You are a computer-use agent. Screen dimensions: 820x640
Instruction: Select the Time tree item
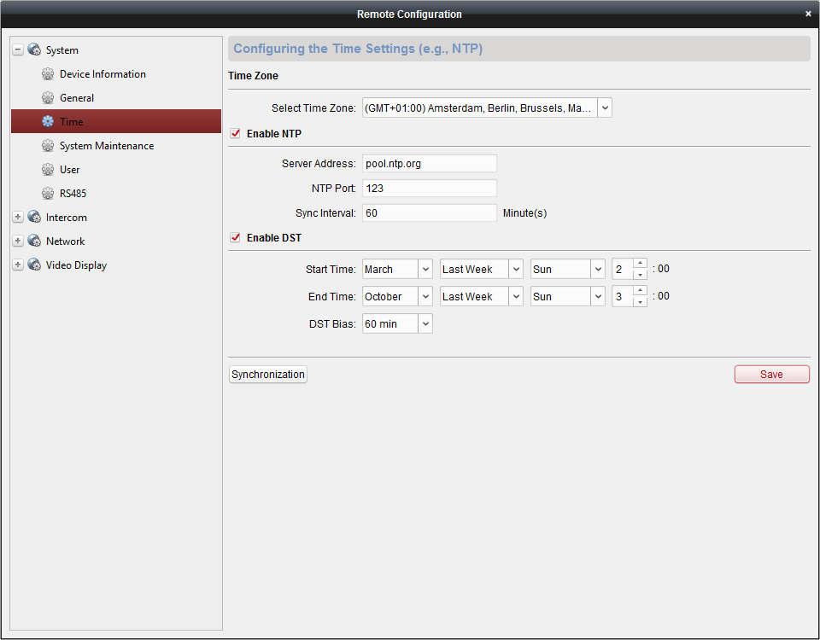tap(116, 121)
